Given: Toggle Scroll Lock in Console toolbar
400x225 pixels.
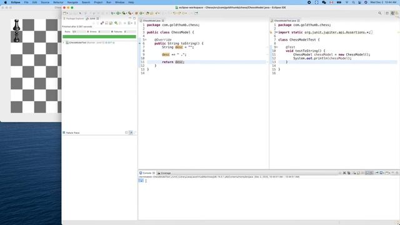Looking at the screenshot, I should (x=358, y=173).
